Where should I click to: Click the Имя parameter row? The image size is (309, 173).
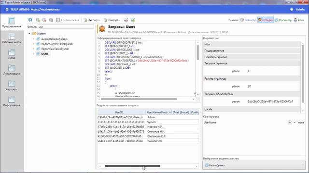click(x=252, y=44)
